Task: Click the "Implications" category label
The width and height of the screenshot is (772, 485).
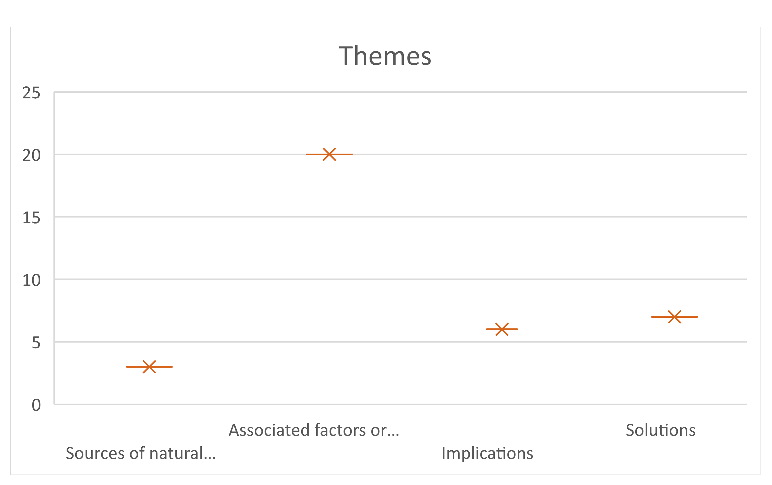Action: pyautogui.click(x=487, y=453)
